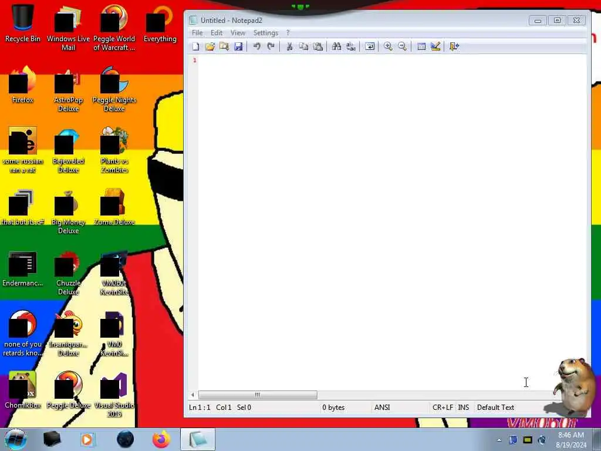Image resolution: width=601 pixels, height=451 pixels.
Task: Click the 0 bytes status bar entry
Action: point(333,408)
